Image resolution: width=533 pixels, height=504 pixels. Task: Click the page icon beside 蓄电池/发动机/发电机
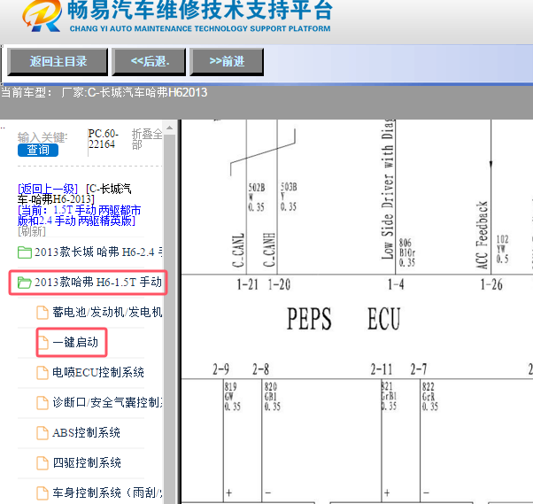[x=42, y=313]
